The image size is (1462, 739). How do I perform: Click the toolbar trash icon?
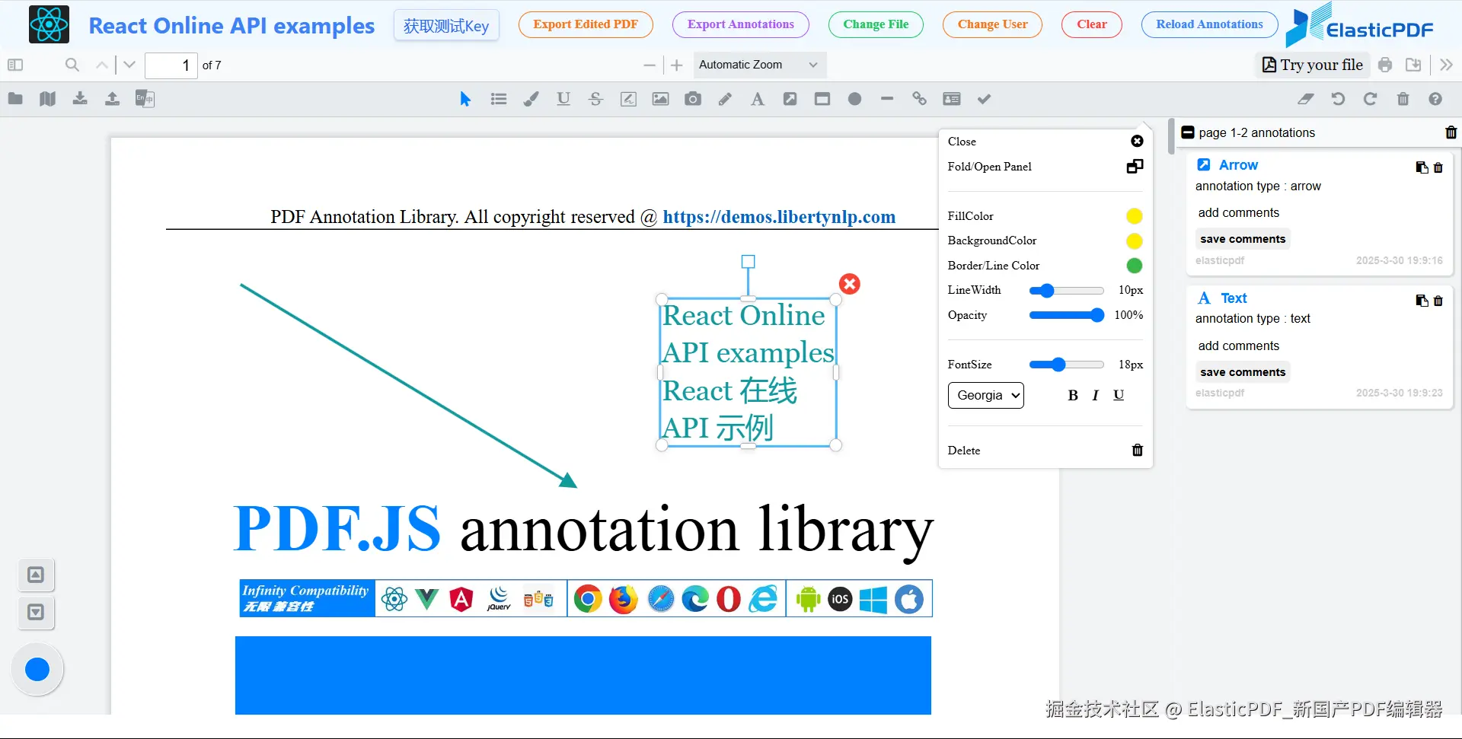click(x=1403, y=99)
